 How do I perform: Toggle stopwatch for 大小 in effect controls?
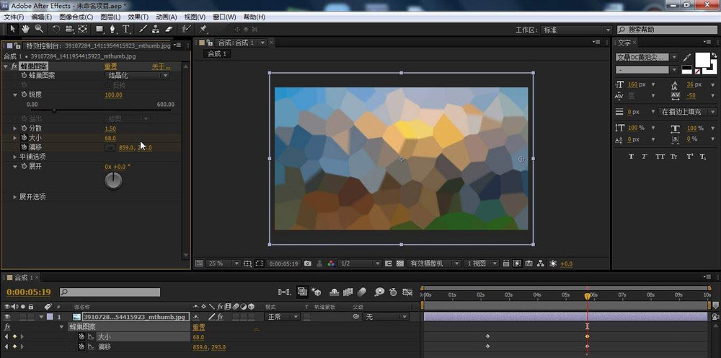click(x=24, y=138)
